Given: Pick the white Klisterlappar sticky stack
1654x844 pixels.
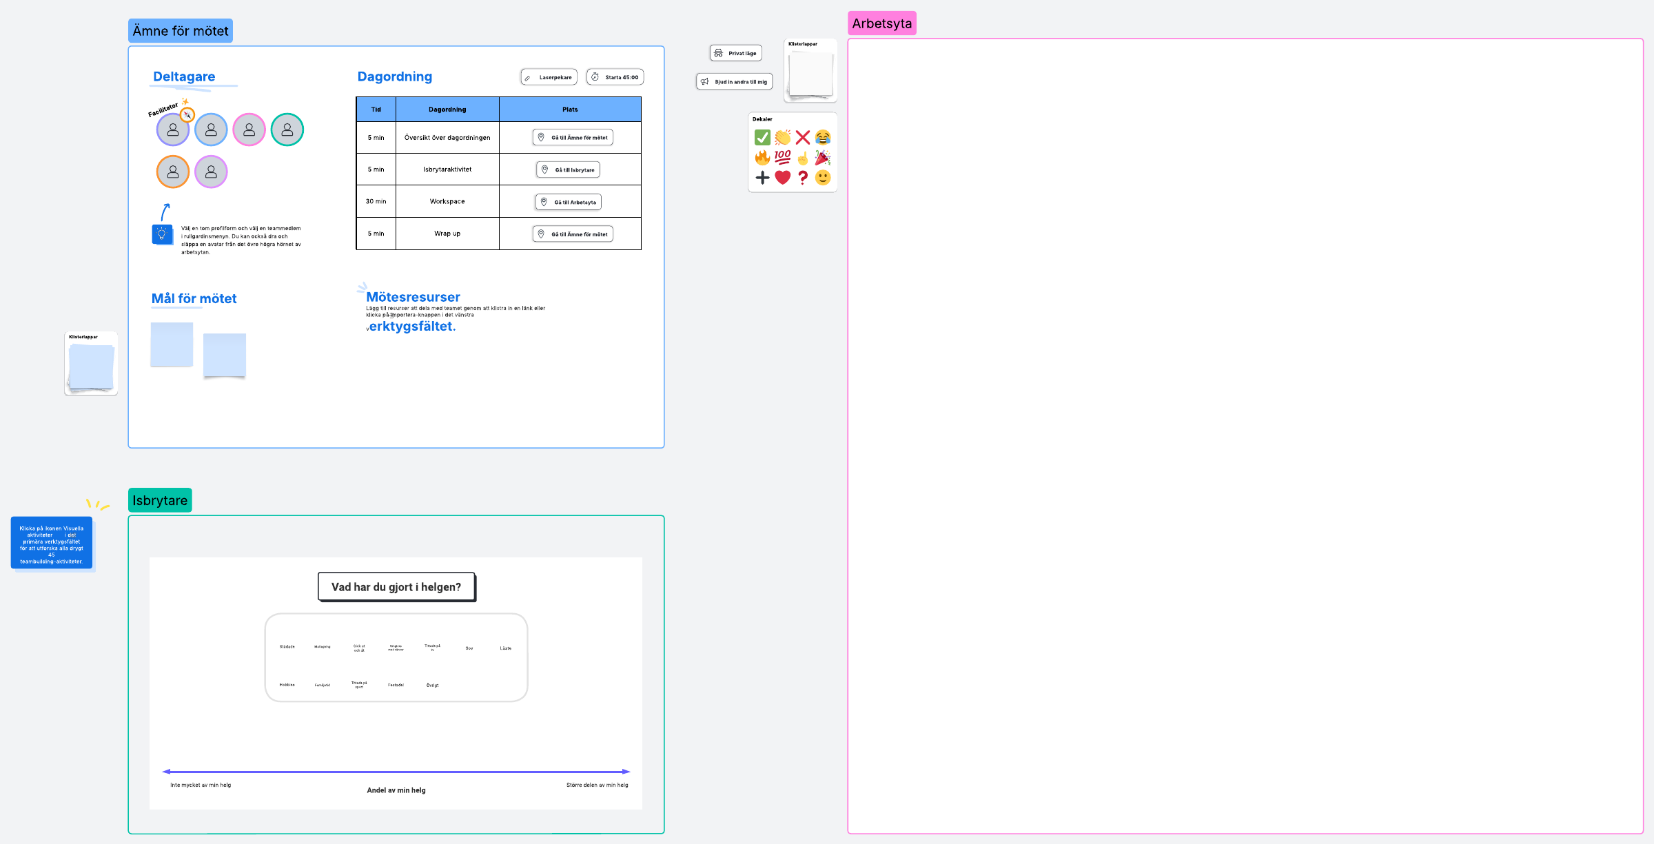Looking at the screenshot, I should coord(810,74).
